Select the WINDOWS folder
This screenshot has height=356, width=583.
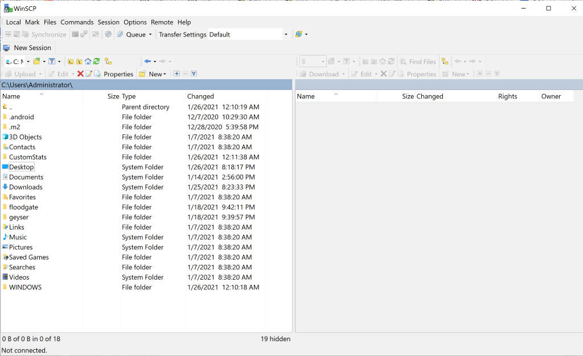point(25,287)
